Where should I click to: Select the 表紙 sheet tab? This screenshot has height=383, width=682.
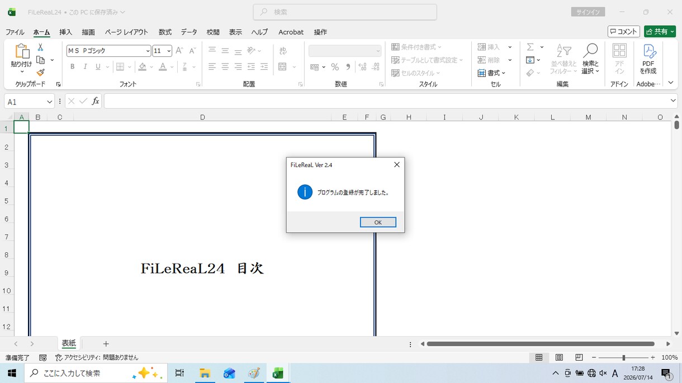[x=69, y=343]
